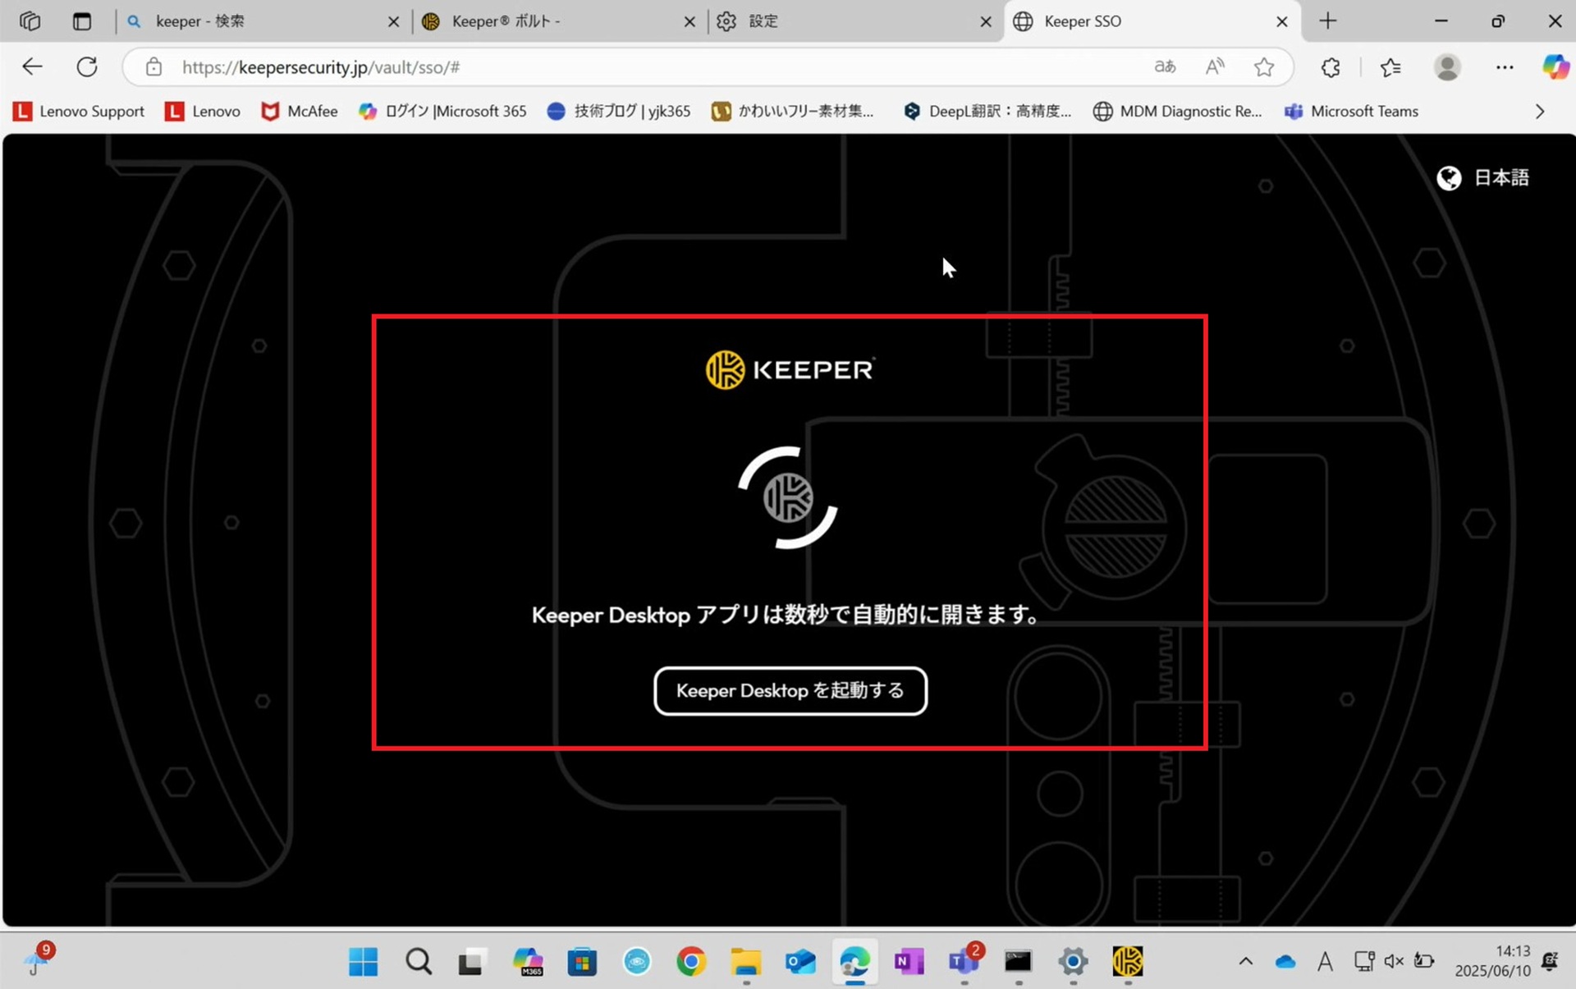
Task: Open the DeepL翻訳 bookmark
Action: [x=987, y=111]
